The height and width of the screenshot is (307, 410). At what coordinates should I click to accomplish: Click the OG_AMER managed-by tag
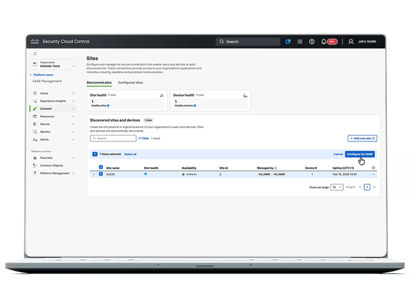tap(264, 174)
